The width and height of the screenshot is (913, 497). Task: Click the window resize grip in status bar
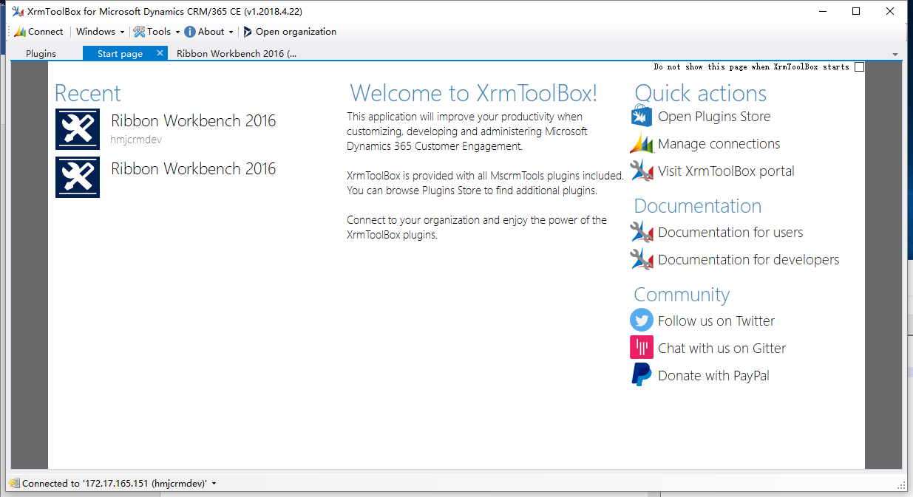pos(901,484)
